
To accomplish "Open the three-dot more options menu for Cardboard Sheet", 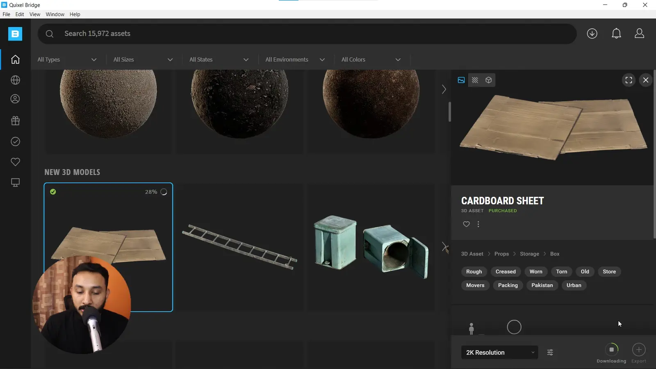I will [478, 224].
